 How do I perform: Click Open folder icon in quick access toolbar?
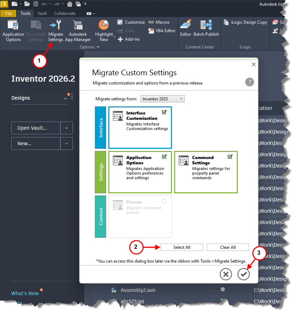pos(27,4)
